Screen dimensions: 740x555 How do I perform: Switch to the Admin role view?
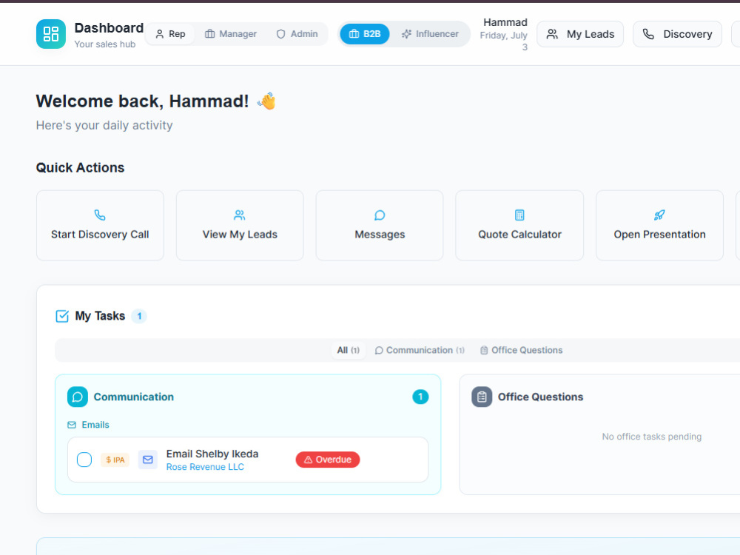pyautogui.click(x=297, y=34)
